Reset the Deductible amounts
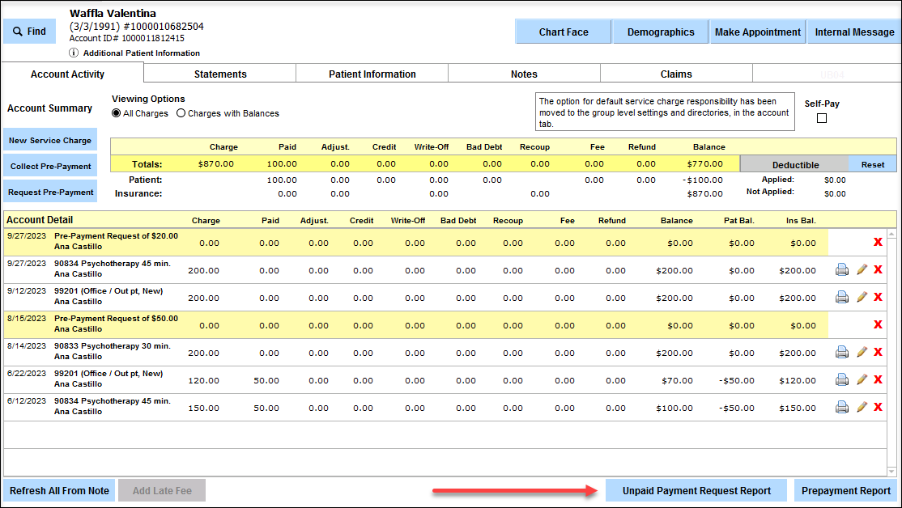This screenshot has width=902, height=508. click(872, 164)
